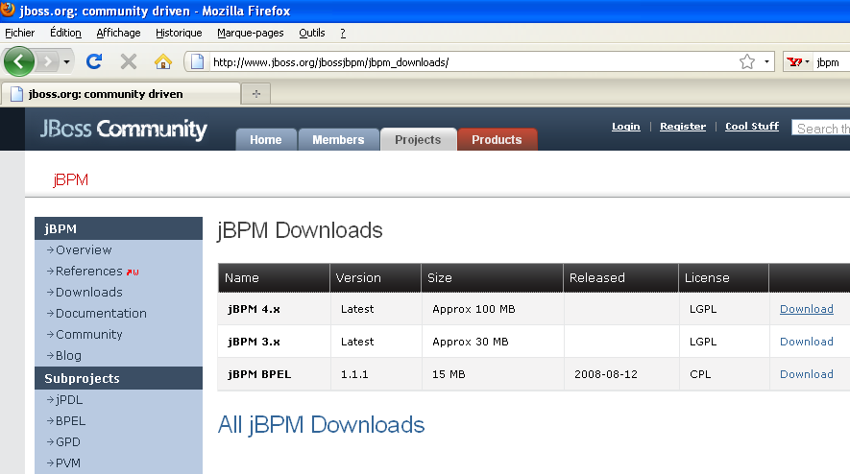
Task: Click the All jBPM Downloads heading link
Action: [x=321, y=425]
